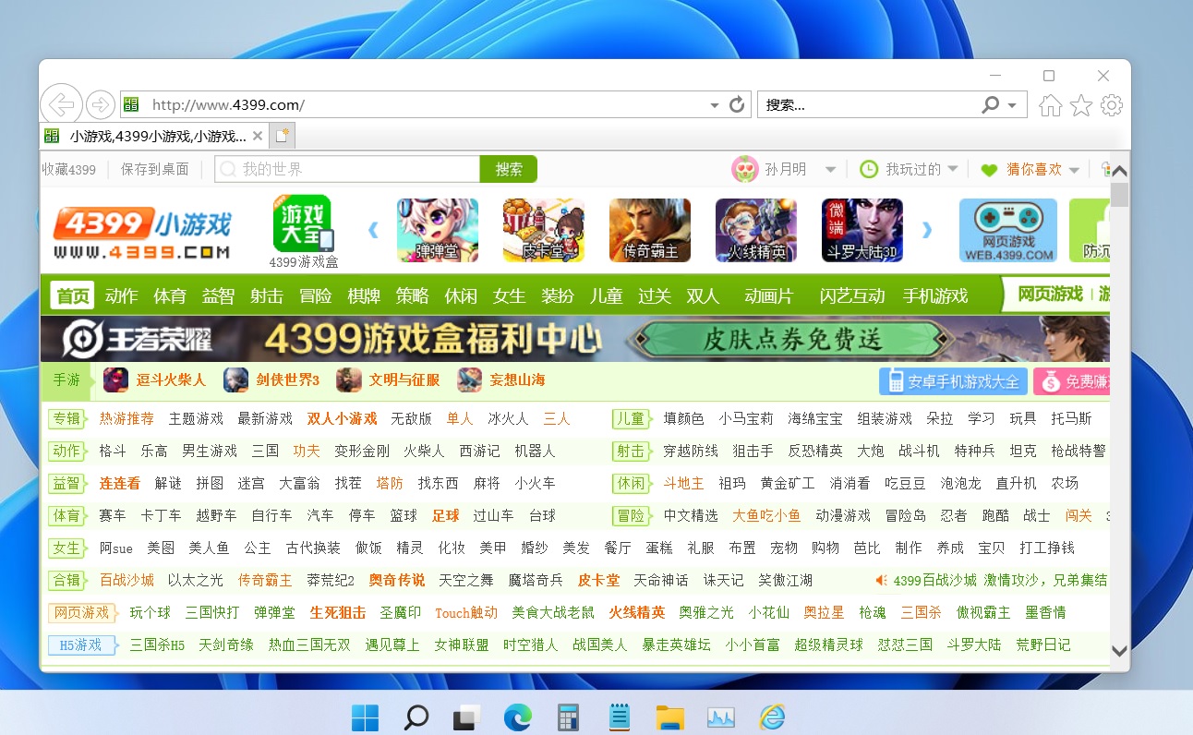
Task: Open the 斗地主 link
Action: click(683, 483)
